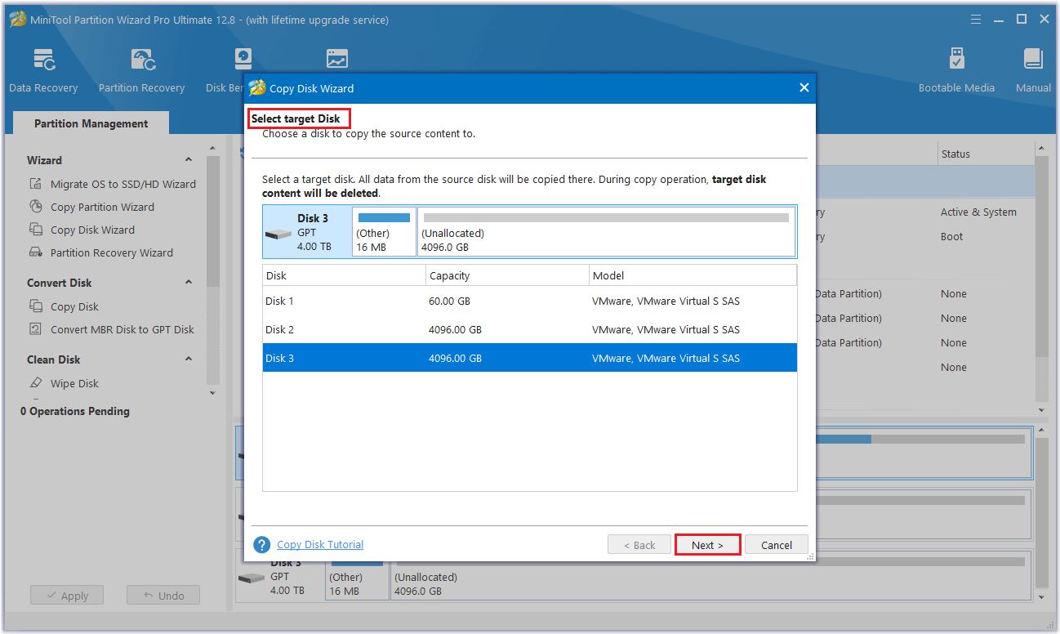Switch to Partition Management tab
1060x634 pixels.
91,123
